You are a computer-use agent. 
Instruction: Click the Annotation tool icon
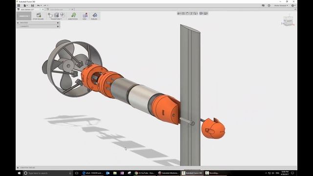(73, 15)
